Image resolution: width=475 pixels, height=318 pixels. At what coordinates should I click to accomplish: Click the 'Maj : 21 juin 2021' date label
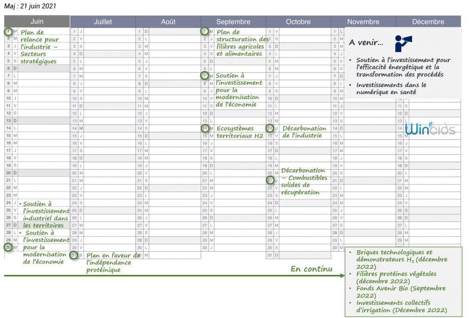(30, 6)
